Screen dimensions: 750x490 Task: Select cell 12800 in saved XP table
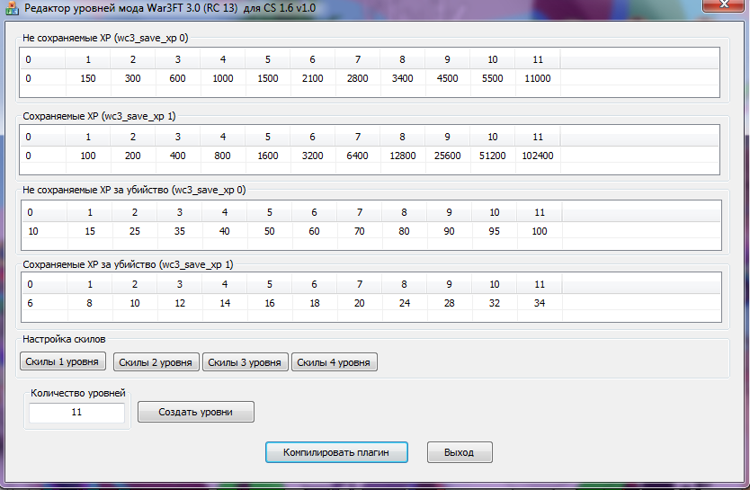[402, 156]
